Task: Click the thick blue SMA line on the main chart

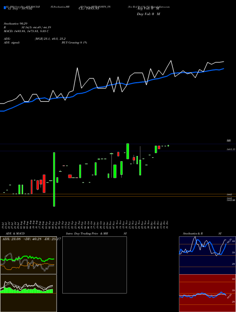Action: coord(111,85)
